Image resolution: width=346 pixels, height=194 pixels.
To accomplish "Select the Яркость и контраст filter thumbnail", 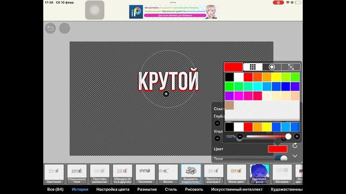I will (214, 174).
